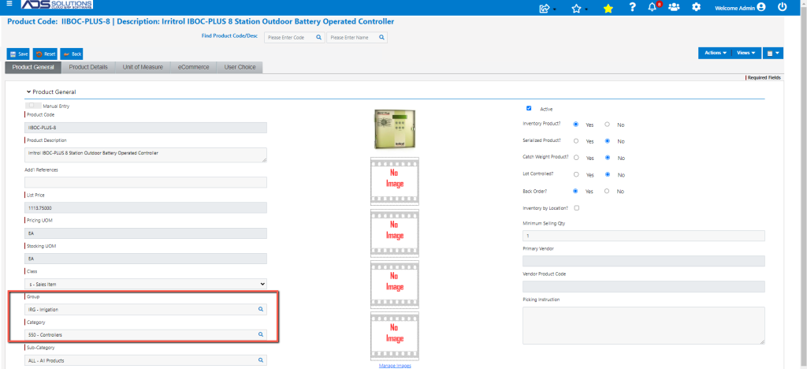Toggle the Manual Entry checkbox

32,106
